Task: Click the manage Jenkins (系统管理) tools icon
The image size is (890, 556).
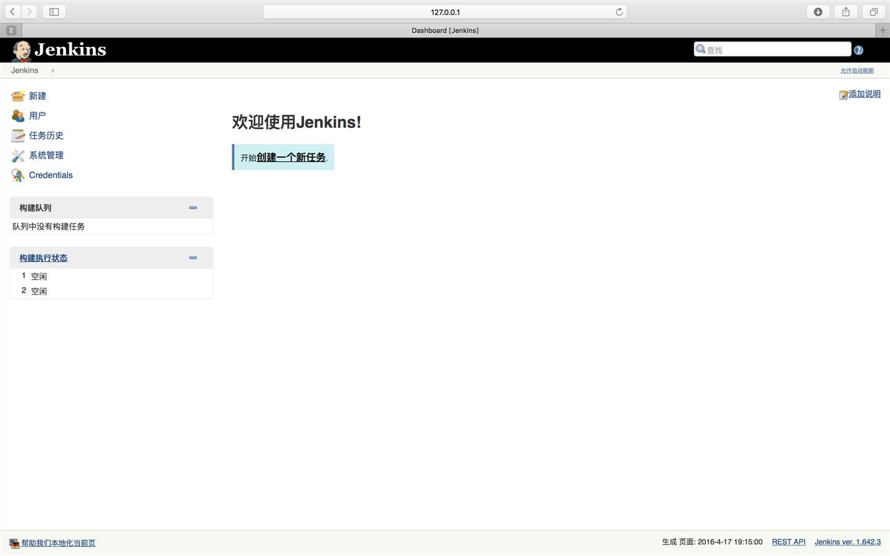Action: 18,156
